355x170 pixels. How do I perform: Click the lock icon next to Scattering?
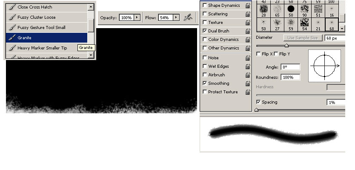click(248, 14)
